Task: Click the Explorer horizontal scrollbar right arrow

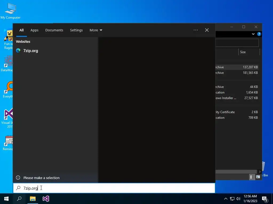Action: (260, 172)
